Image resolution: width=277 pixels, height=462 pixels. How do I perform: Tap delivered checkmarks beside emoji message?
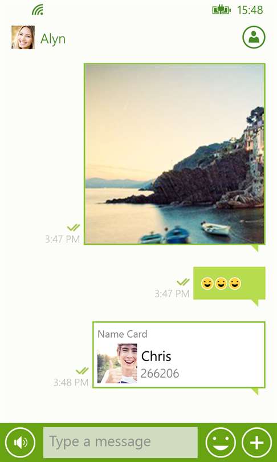click(x=183, y=282)
